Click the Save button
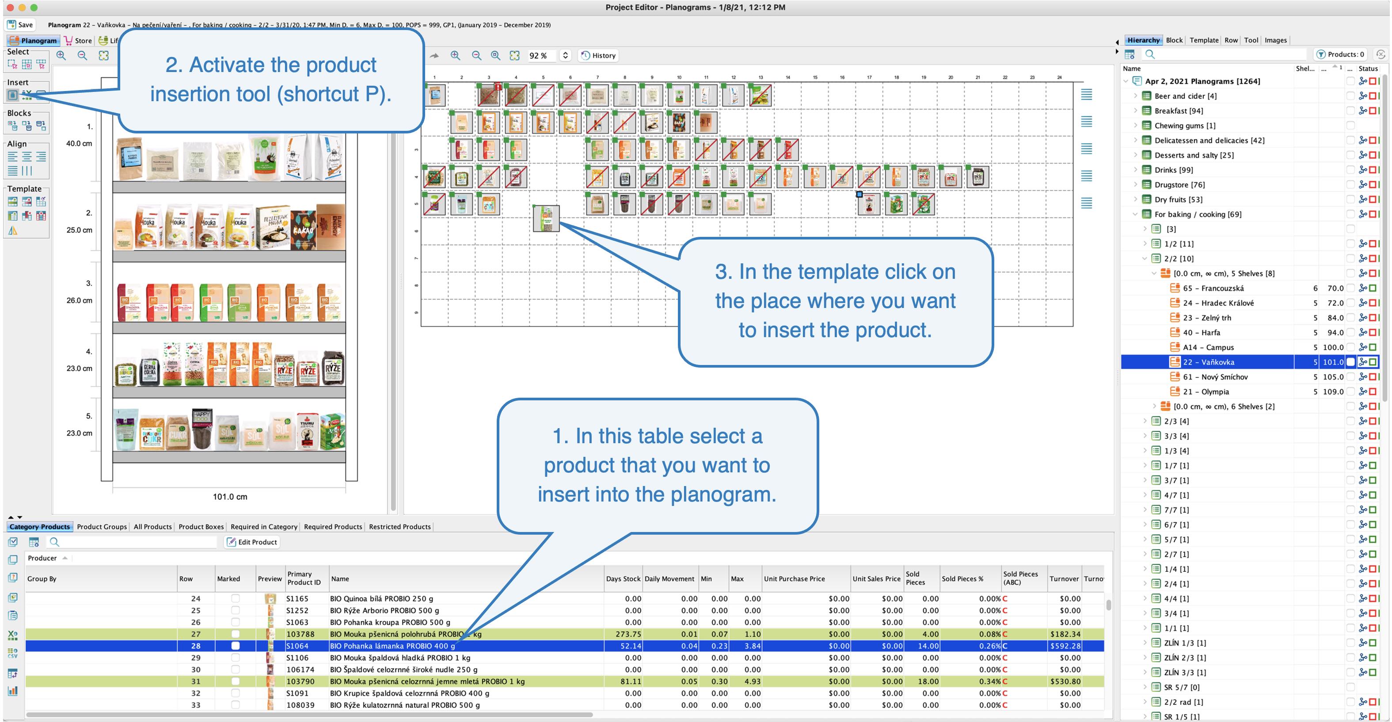 click(20, 24)
